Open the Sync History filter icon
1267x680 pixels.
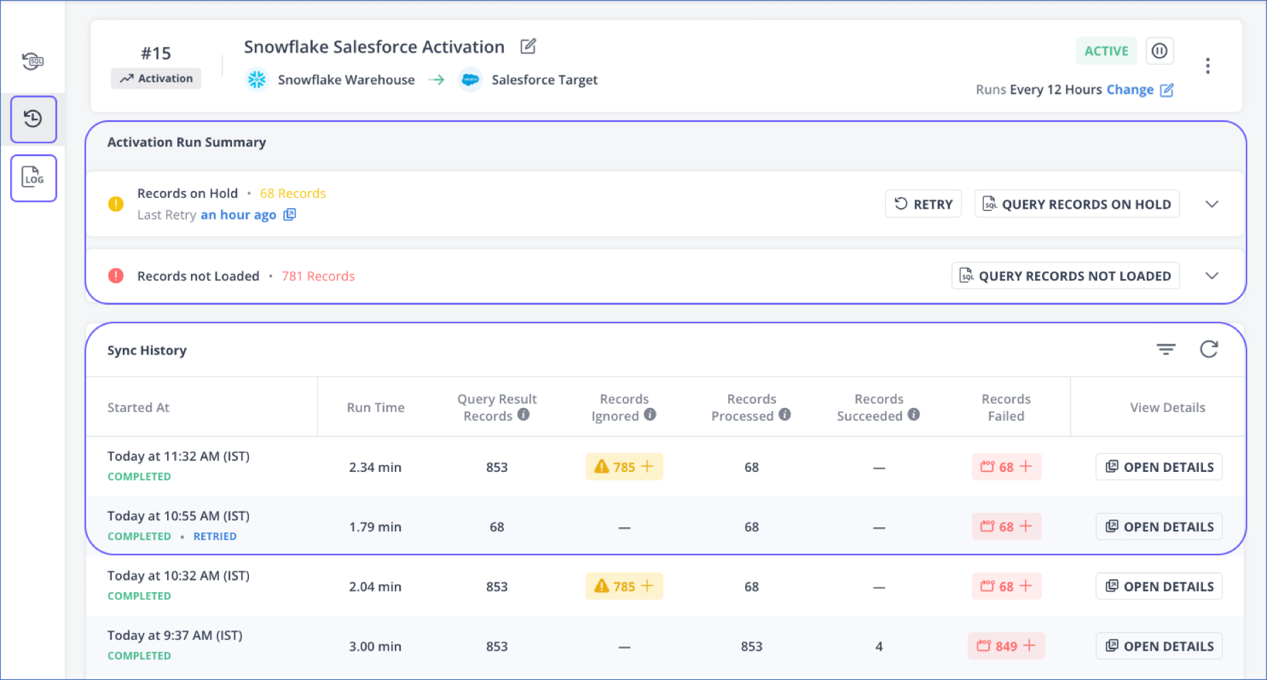pyautogui.click(x=1165, y=349)
